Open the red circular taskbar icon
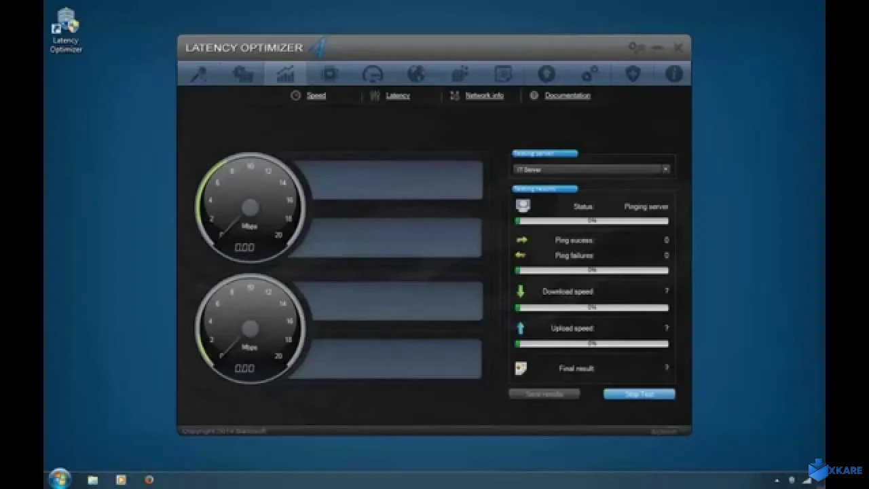869x489 pixels. coord(149,480)
